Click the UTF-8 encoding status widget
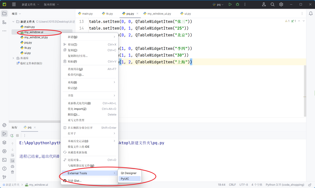Viewport: 315px width, 188px height. click(244, 185)
